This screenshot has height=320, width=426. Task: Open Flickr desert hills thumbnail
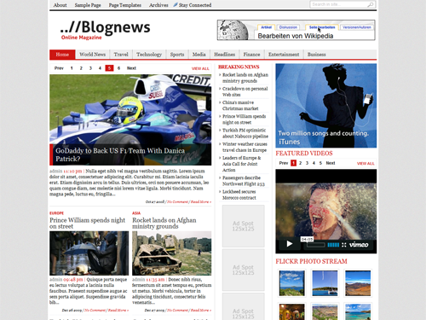coord(358,283)
